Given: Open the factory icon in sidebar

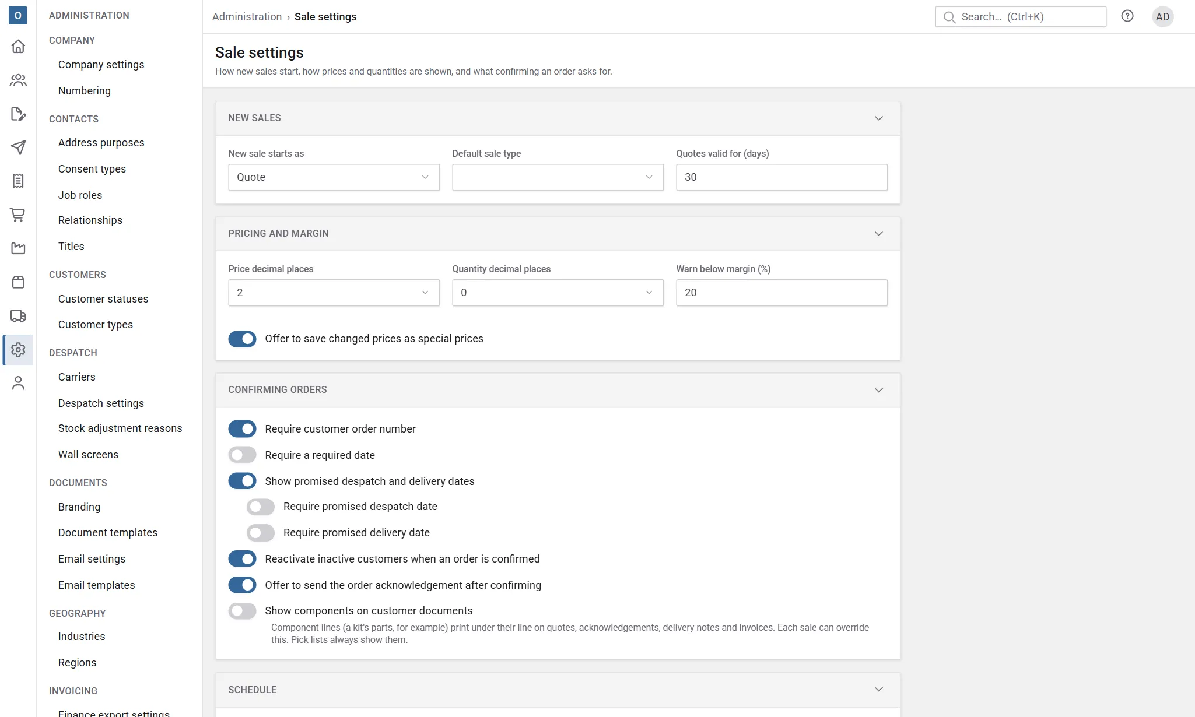Looking at the screenshot, I should coord(18,248).
